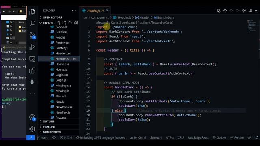
Task: Open the Accounts menu
Action: click(32, 118)
